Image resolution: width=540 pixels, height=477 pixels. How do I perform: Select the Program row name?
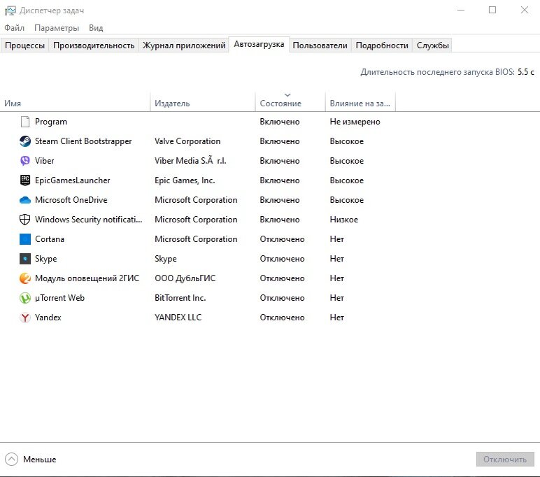coord(51,122)
